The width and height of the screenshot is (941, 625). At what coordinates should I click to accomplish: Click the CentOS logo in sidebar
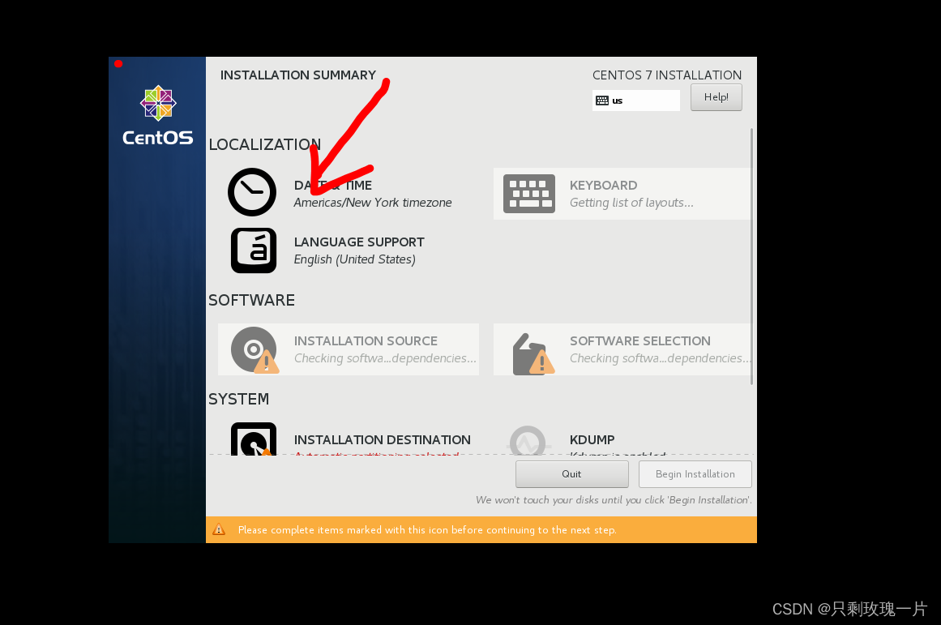(158, 115)
